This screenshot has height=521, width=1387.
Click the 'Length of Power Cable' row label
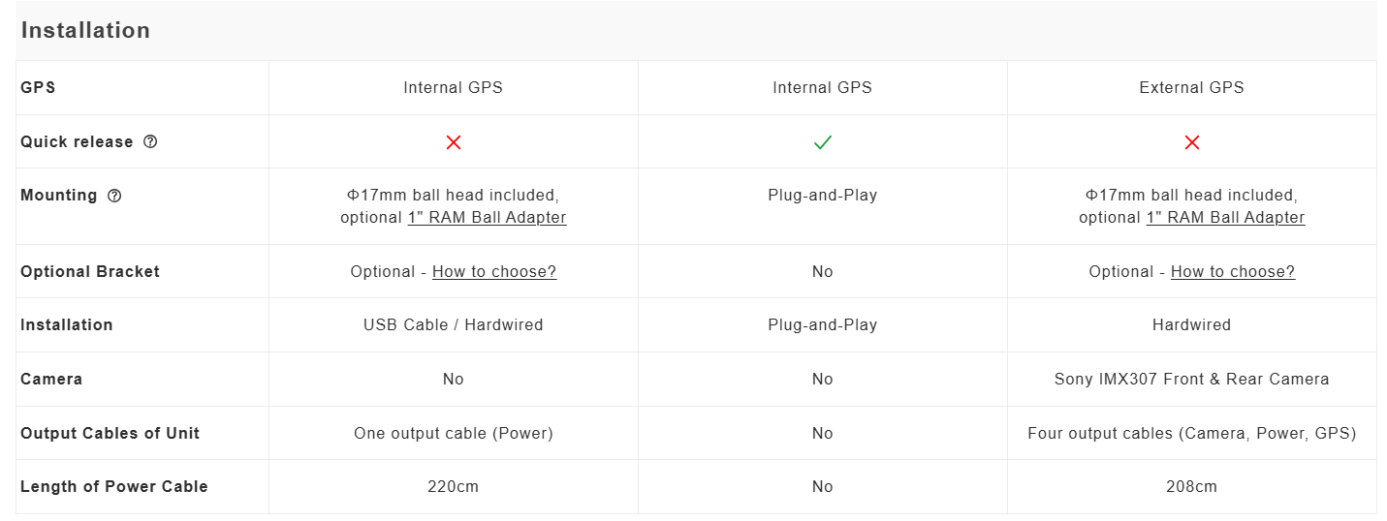point(114,487)
